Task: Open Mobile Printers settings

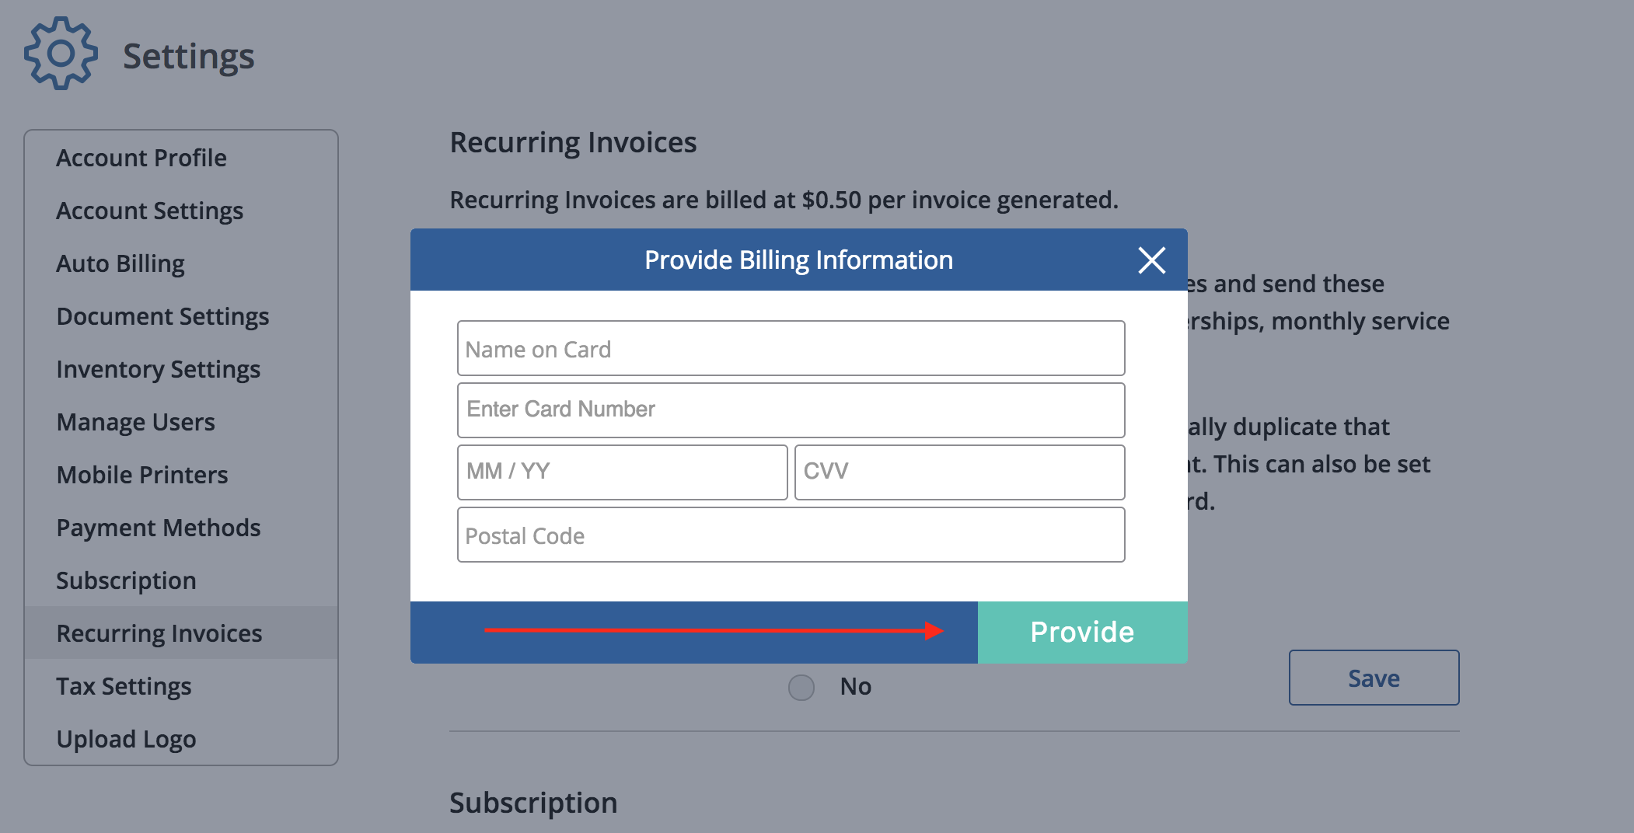Action: [x=142, y=475]
